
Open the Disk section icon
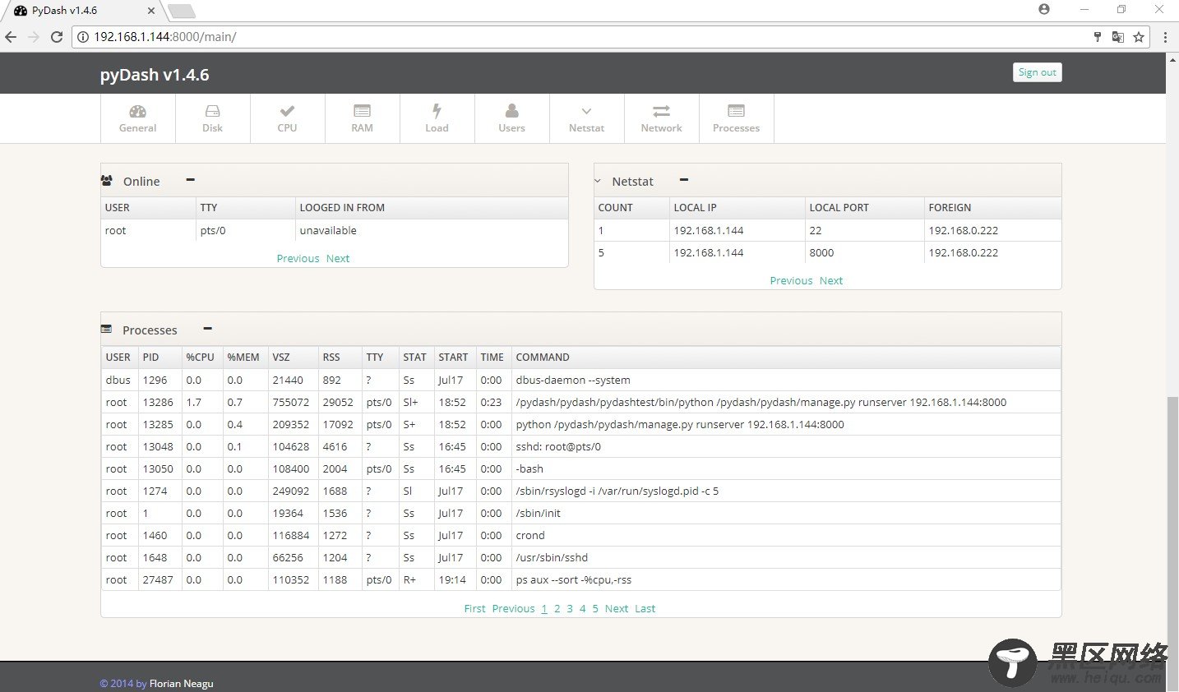(212, 118)
